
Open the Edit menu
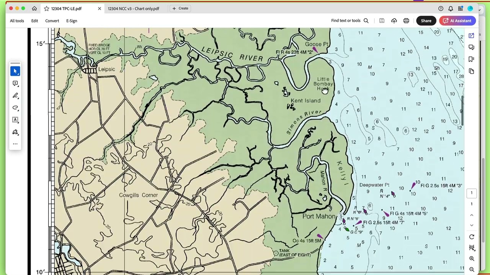[x=34, y=21]
